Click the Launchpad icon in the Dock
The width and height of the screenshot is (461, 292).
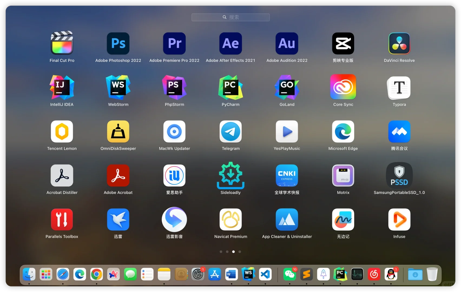46,274
